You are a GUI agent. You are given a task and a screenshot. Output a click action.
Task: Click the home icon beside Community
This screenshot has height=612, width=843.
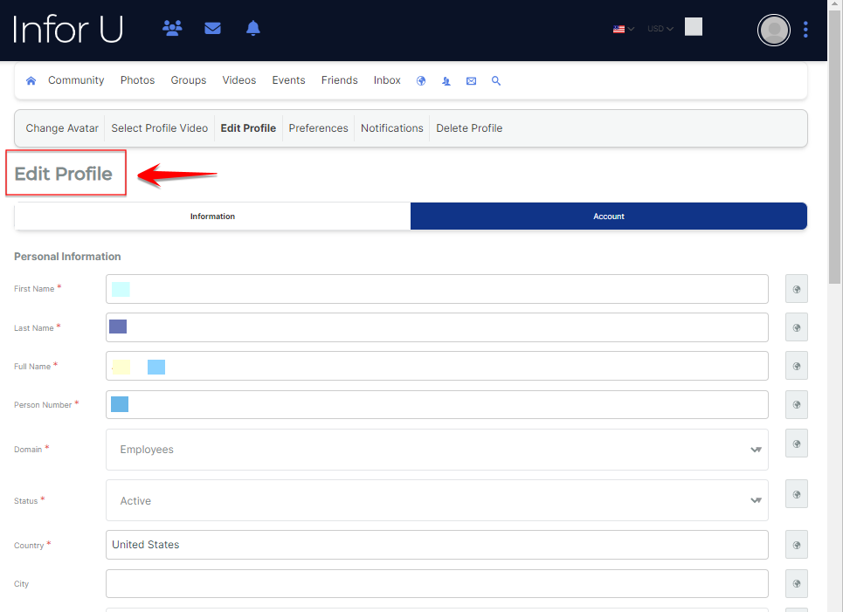point(31,80)
